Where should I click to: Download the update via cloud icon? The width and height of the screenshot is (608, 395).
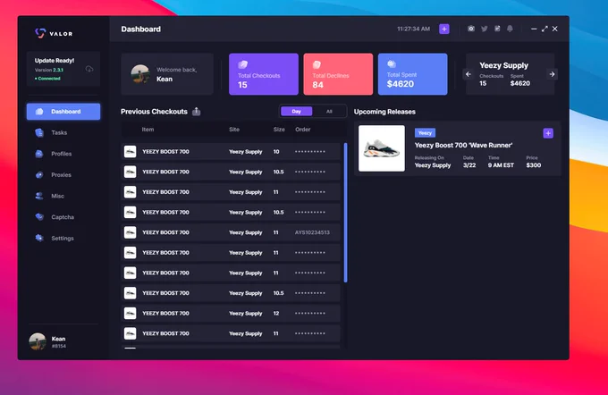pyautogui.click(x=89, y=69)
